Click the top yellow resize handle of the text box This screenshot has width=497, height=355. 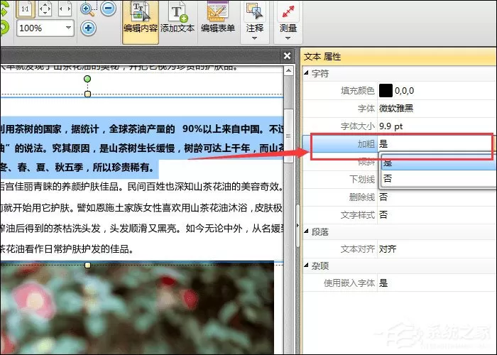coord(88,94)
